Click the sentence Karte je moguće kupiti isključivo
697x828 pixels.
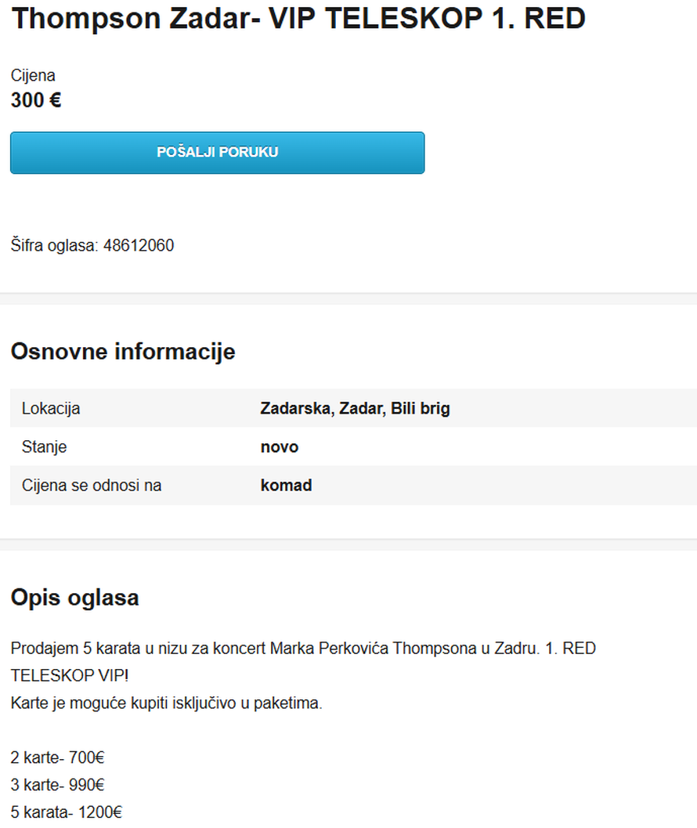[x=166, y=703]
